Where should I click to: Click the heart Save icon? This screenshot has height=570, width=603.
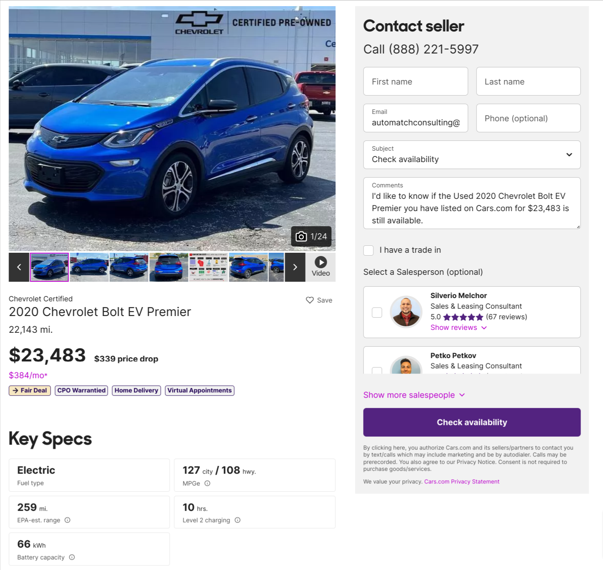coord(310,300)
